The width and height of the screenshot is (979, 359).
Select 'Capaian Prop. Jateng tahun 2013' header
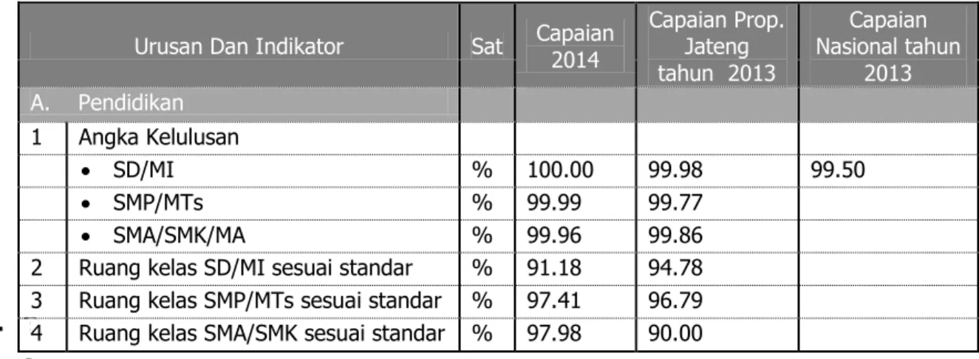714,48
